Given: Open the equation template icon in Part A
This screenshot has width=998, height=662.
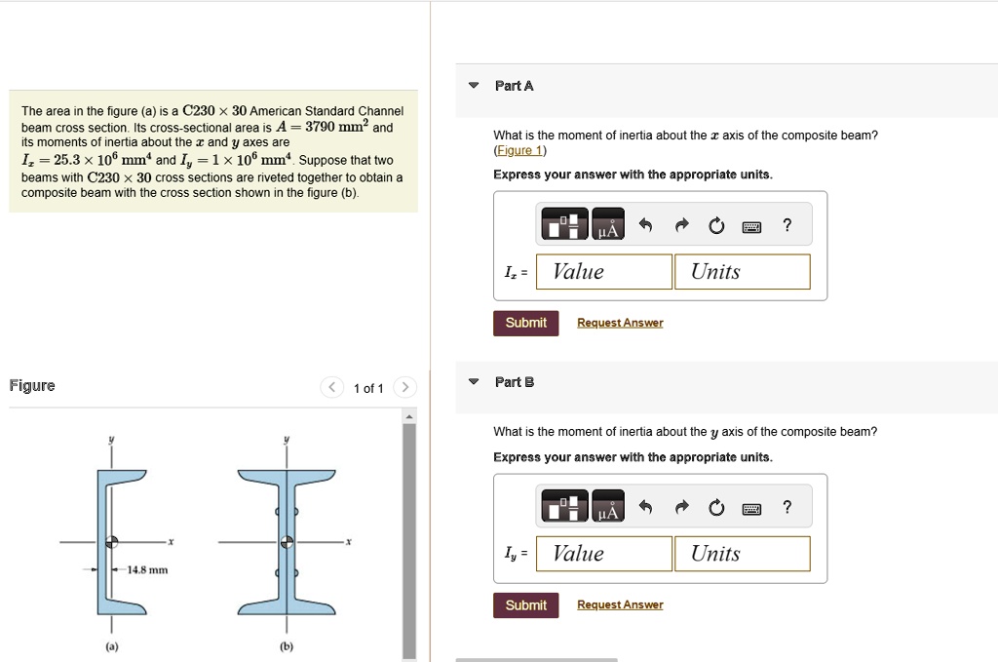Looking at the screenshot, I should pyautogui.click(x=563, y=223).
